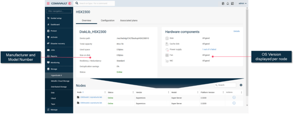Click the Commvault logo
Viewport: 294px width, 114px height.
pos(61,3)
